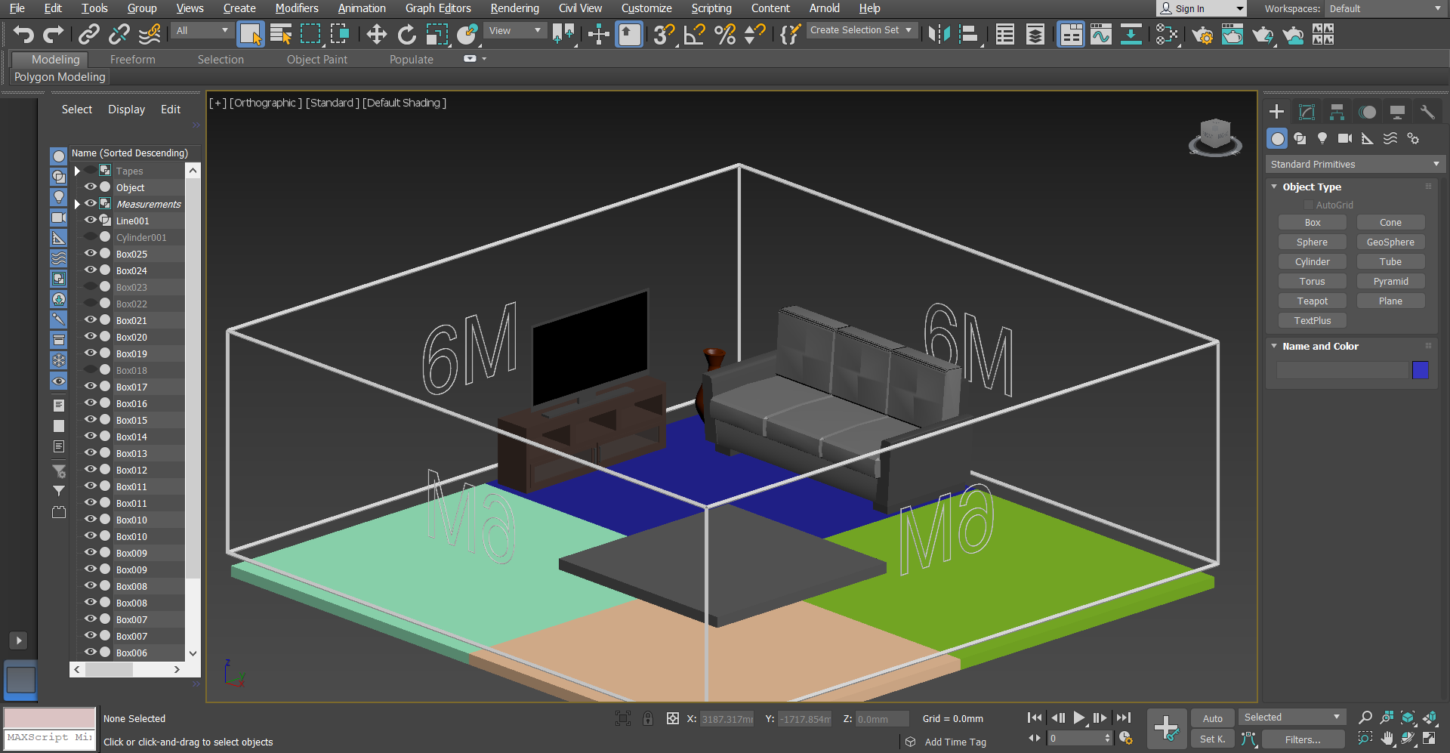This screenshot has height=753, width=1450.
Task: Open the Utilities wrench panel
Action: pyautogui.click(x=1427, y=112)
